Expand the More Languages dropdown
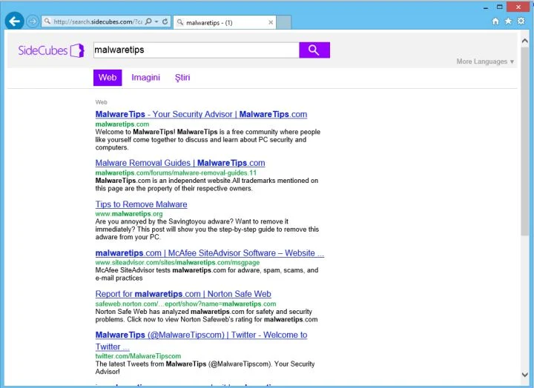This screenshot has width=534, height=388. pos(485,61)
